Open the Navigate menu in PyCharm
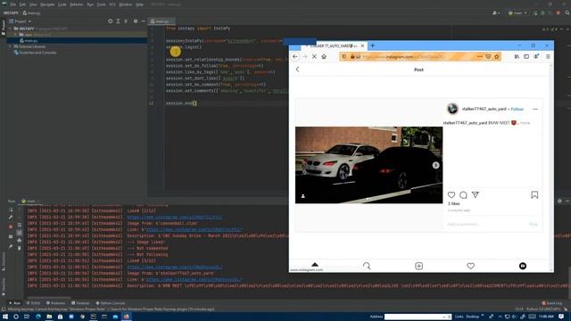The width and height of the screenshot is (571, 321). [47, 4]
